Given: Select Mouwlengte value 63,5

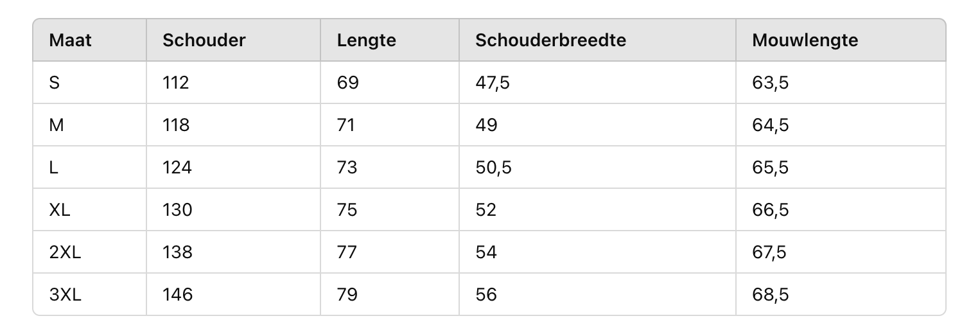Looking at the screenshot, I should coord(770,83).
